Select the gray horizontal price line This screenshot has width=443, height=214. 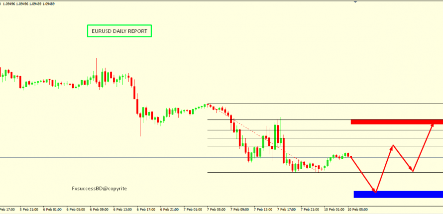coord(100,158)
